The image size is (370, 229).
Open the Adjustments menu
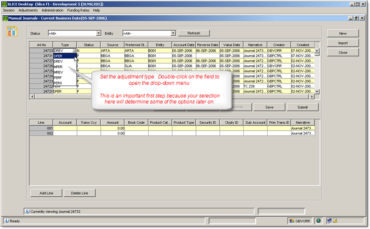tap(28, 10)
